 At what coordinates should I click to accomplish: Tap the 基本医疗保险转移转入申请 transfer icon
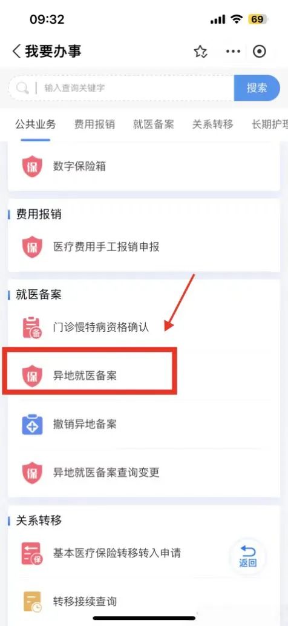[32, 553]
